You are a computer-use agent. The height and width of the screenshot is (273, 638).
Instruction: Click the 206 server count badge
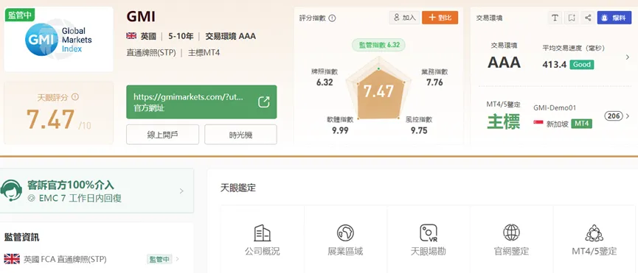pos(613,116)
